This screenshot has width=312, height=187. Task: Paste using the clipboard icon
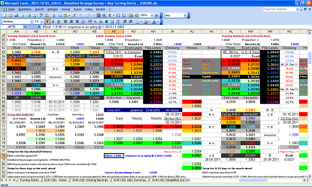pos(65,15)
